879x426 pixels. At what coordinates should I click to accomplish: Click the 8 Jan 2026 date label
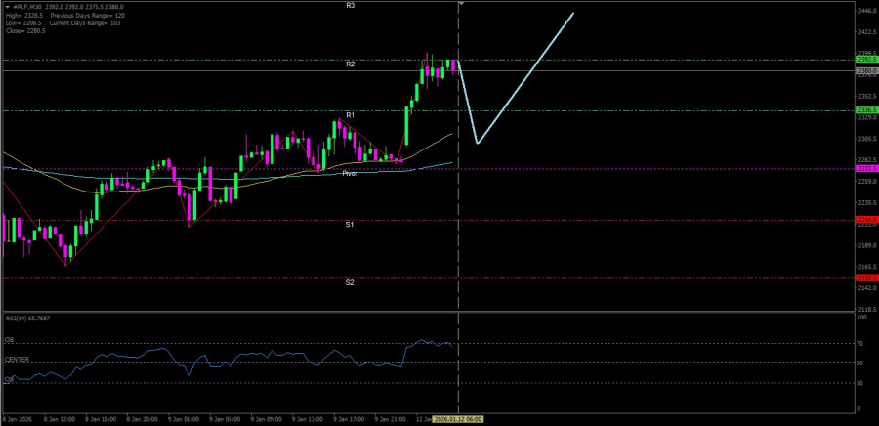[17, 418]
